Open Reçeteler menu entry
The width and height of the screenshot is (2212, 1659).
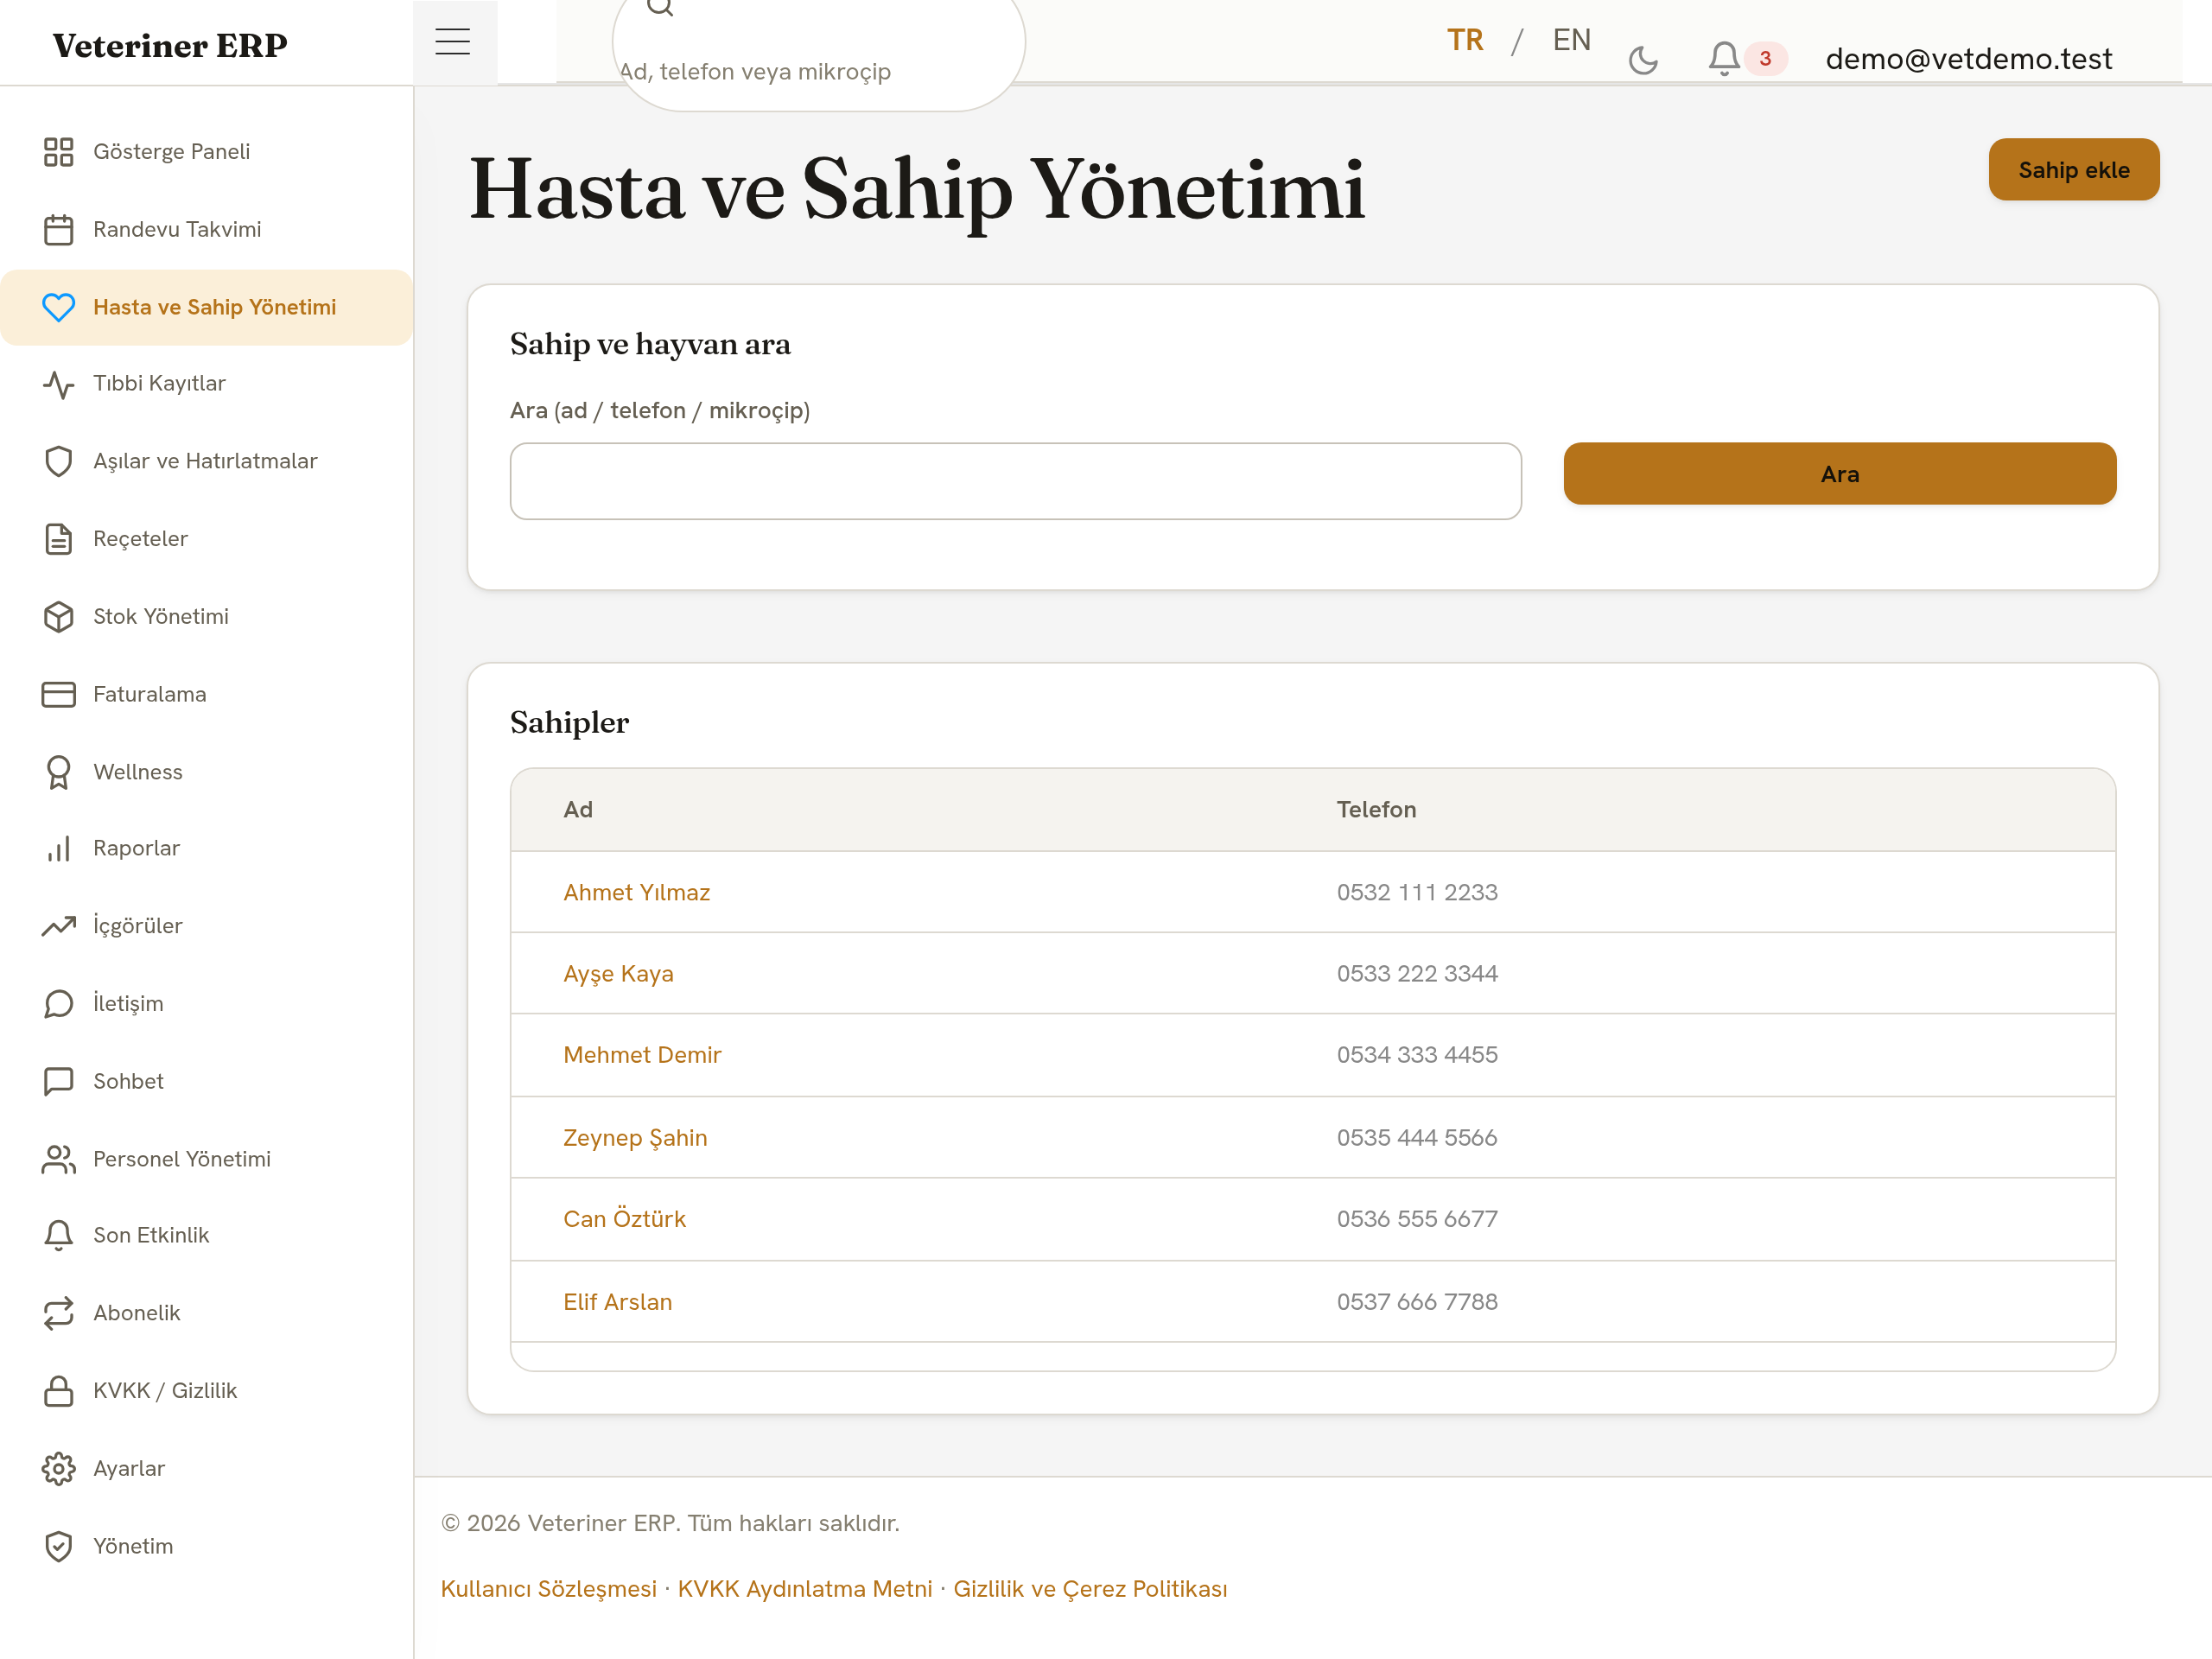[207, 539]
